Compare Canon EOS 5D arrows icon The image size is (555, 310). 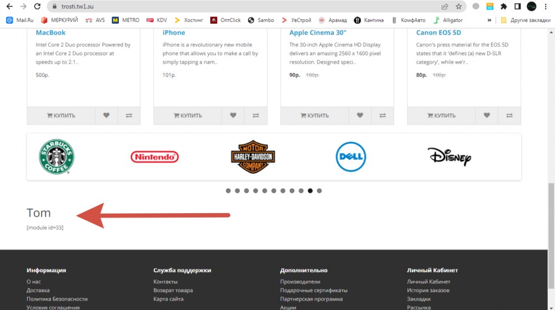point(509,116)
